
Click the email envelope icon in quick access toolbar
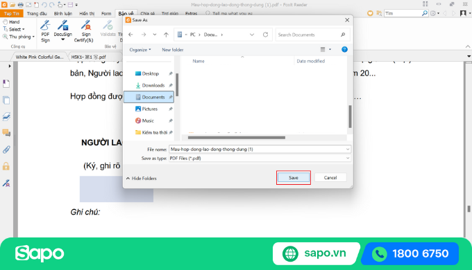[x=28, y=5]
